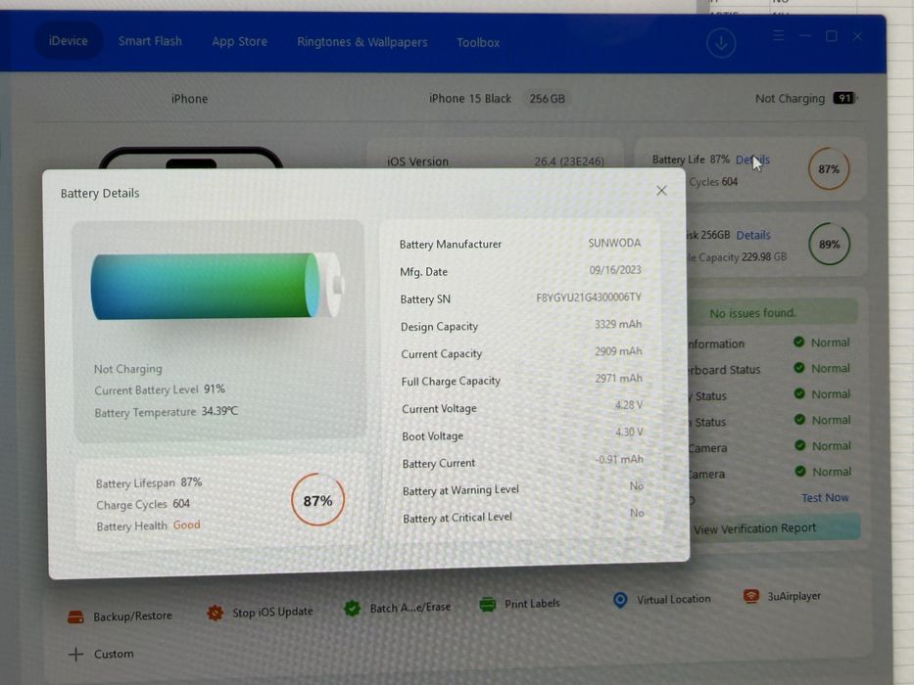
Task: Click the Batch Activate/Erase icon
Action: 352,609
